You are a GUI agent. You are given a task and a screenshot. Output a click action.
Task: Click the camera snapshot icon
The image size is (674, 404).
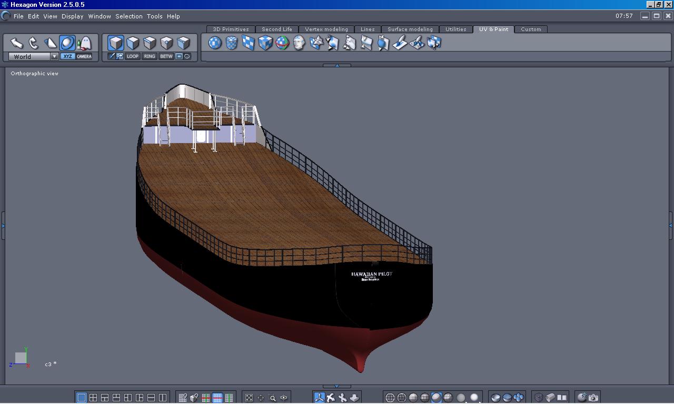point(593,398)
